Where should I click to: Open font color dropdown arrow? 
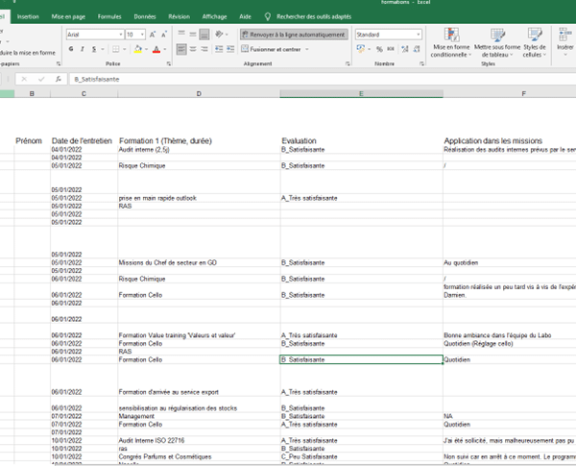165,49
